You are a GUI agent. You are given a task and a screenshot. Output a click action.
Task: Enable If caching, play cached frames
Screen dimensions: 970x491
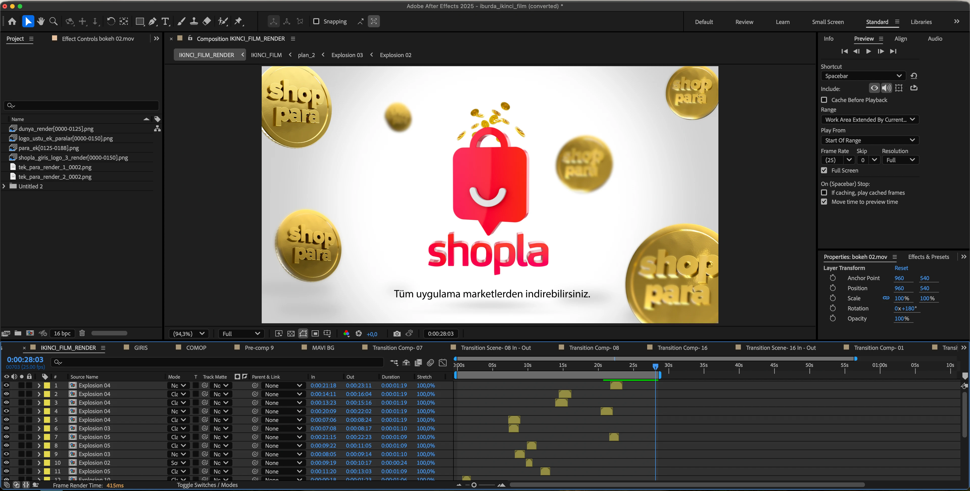824,193
